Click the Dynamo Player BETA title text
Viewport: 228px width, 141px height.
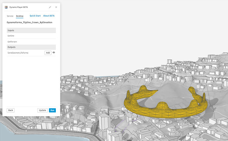[x=19, y=7]
